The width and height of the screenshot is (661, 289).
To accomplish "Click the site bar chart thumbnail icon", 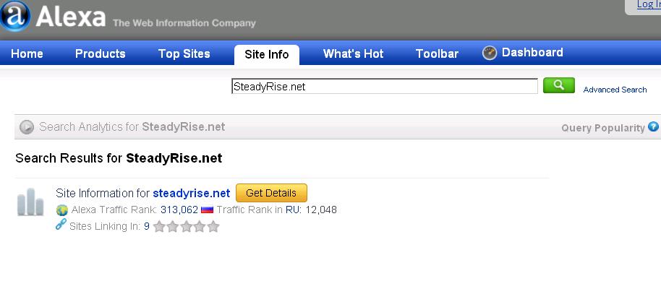I will 30,202.
